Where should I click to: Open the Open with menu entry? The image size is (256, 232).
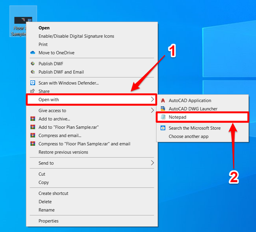click(92, 100)
